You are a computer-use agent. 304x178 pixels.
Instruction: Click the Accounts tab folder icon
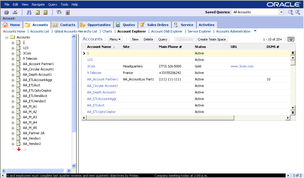coord(27,25)
